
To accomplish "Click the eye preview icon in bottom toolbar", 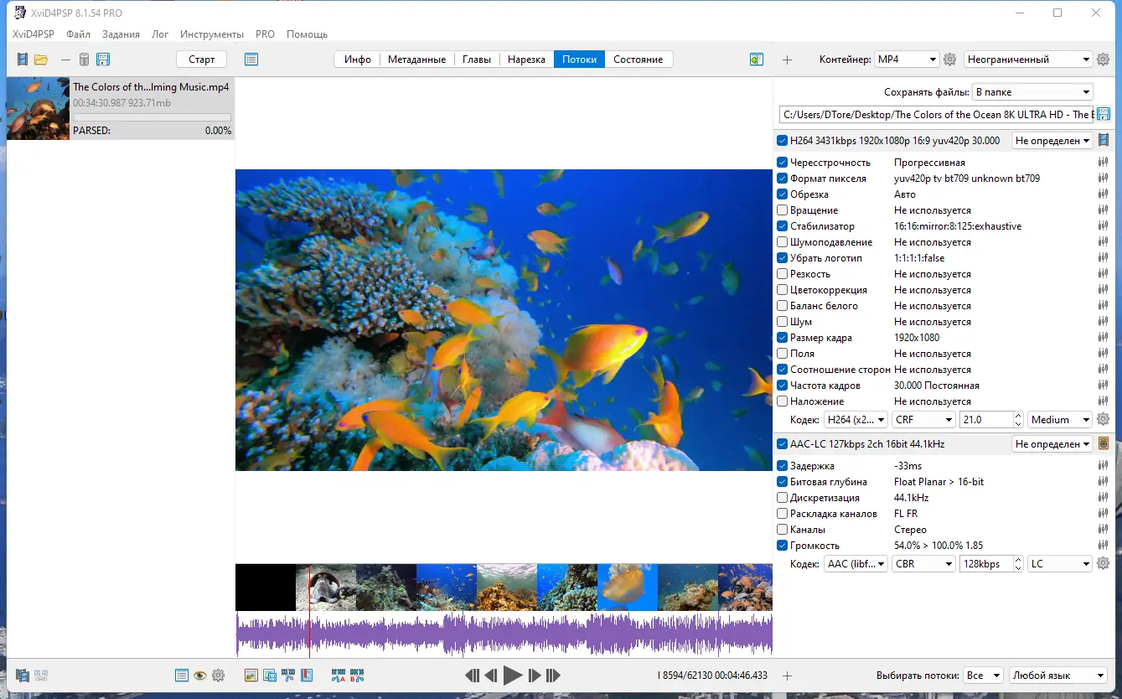I will click(x=199, y=676).
